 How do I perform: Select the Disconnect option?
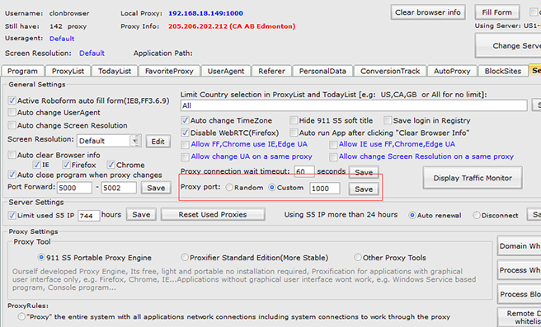(477, 215)
